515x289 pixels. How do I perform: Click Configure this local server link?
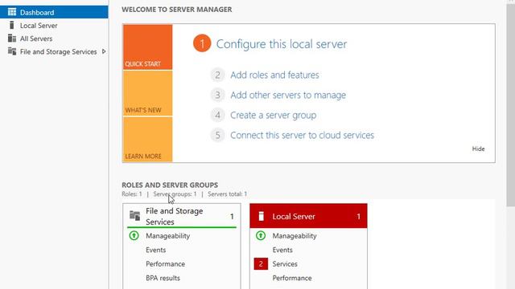(281, 44)
